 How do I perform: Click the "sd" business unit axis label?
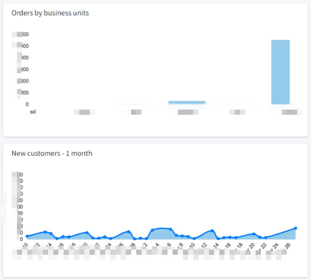33,112
